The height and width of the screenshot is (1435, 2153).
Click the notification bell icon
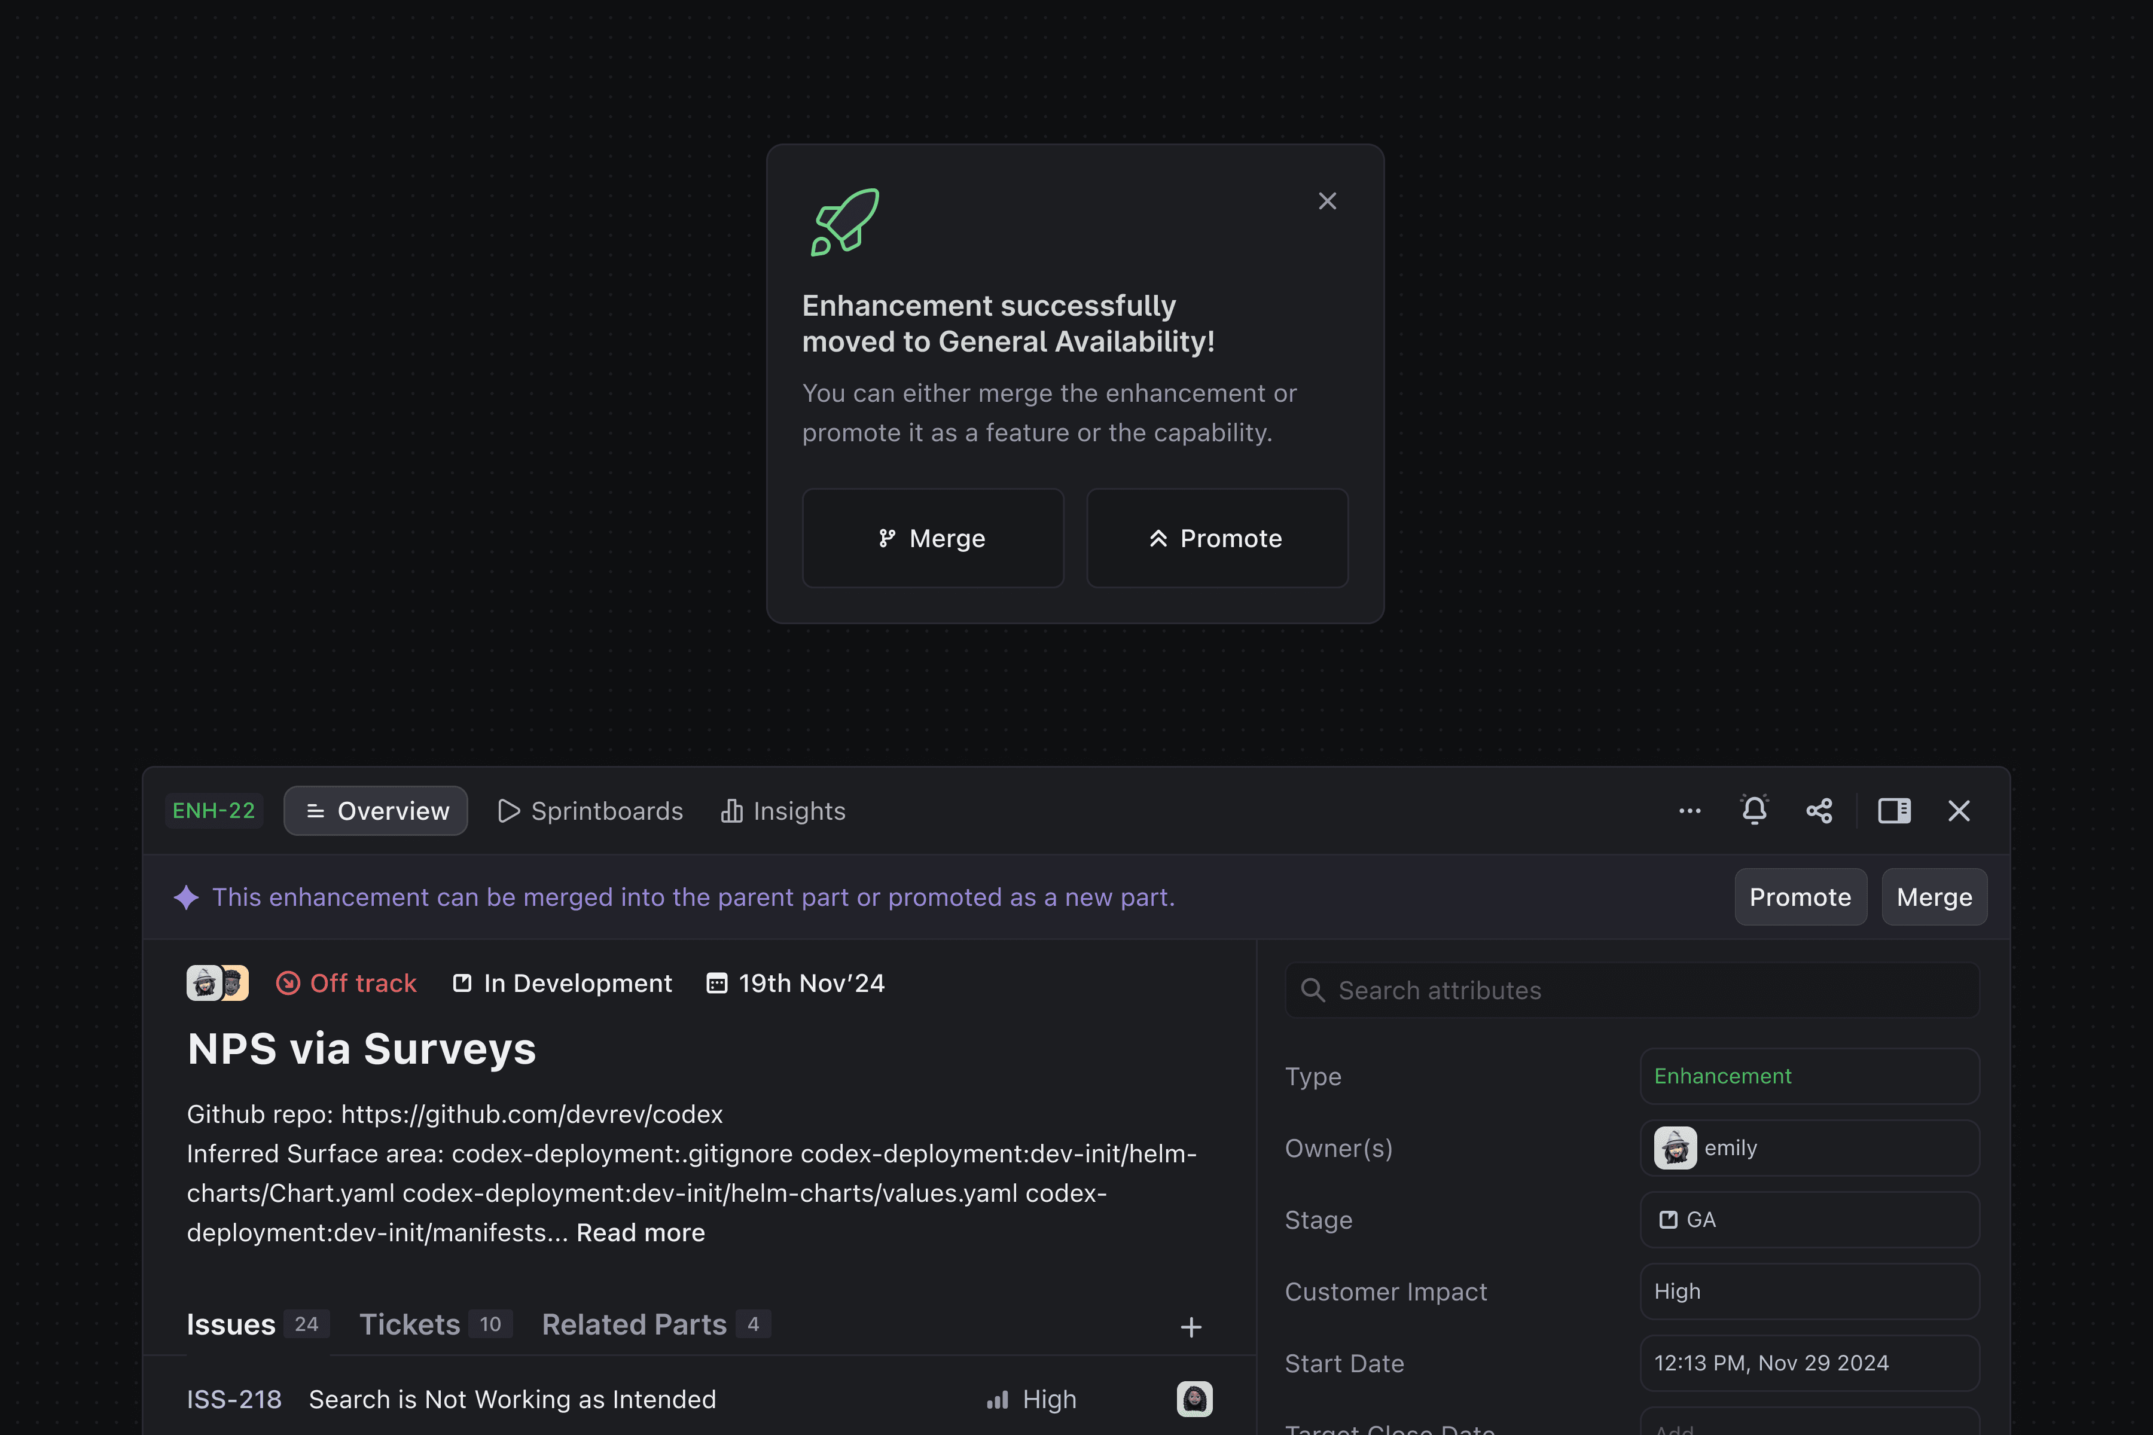1754,811
